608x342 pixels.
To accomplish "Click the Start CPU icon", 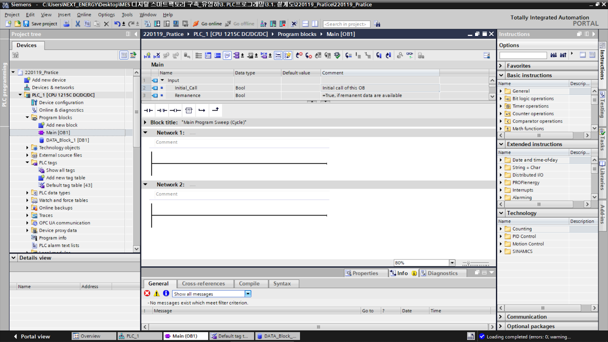I will point(273,24).
